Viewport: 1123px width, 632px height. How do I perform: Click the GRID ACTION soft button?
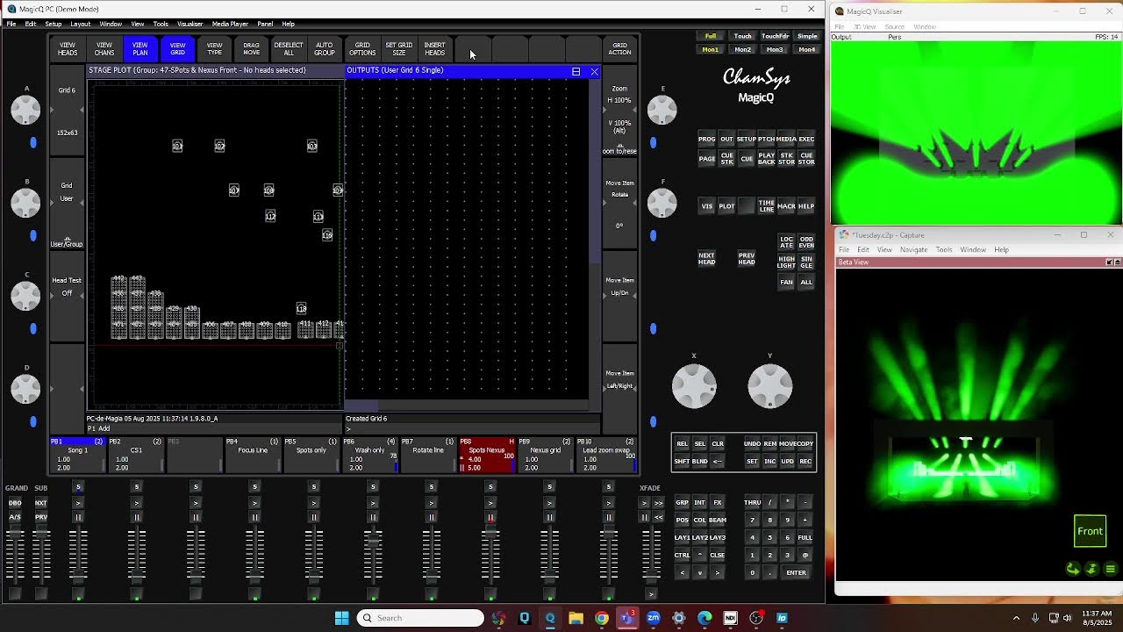(619, 48)
